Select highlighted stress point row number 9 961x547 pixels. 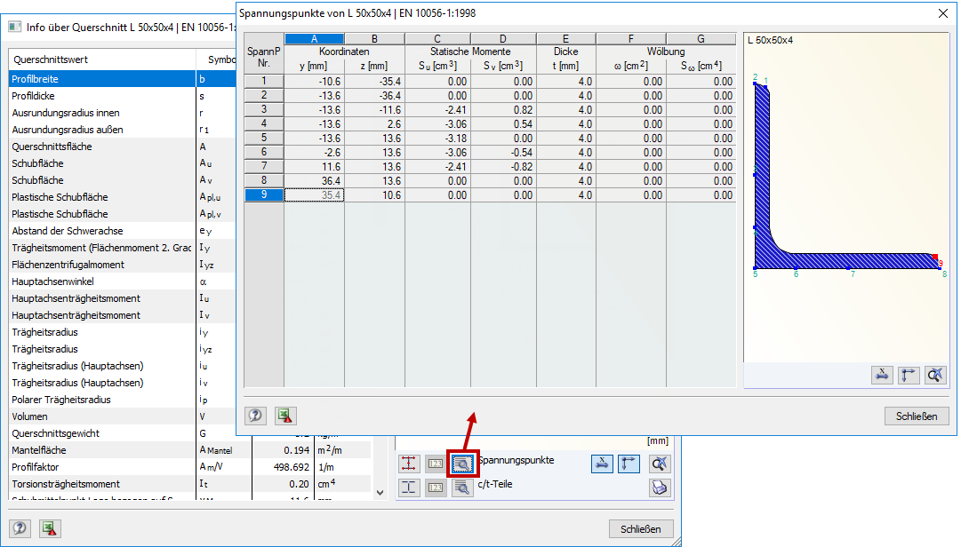click(x=263, y=194)
